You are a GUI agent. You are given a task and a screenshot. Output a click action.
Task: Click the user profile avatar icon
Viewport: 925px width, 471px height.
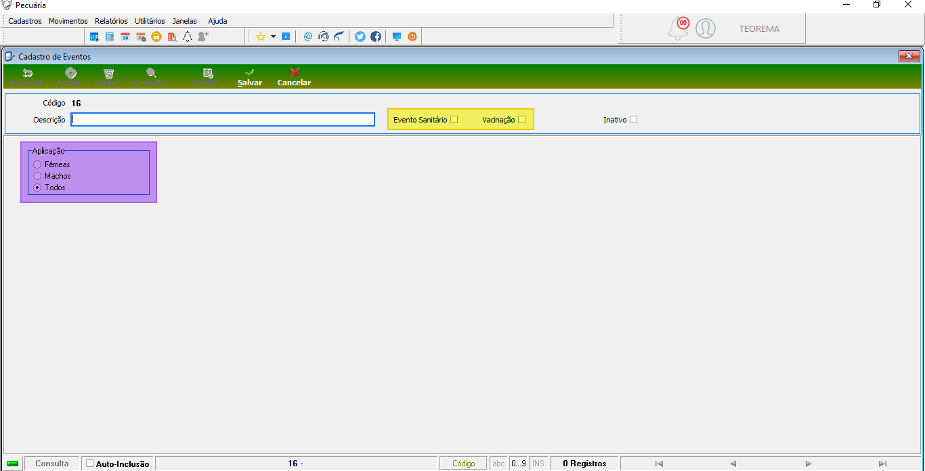(706, 28)
